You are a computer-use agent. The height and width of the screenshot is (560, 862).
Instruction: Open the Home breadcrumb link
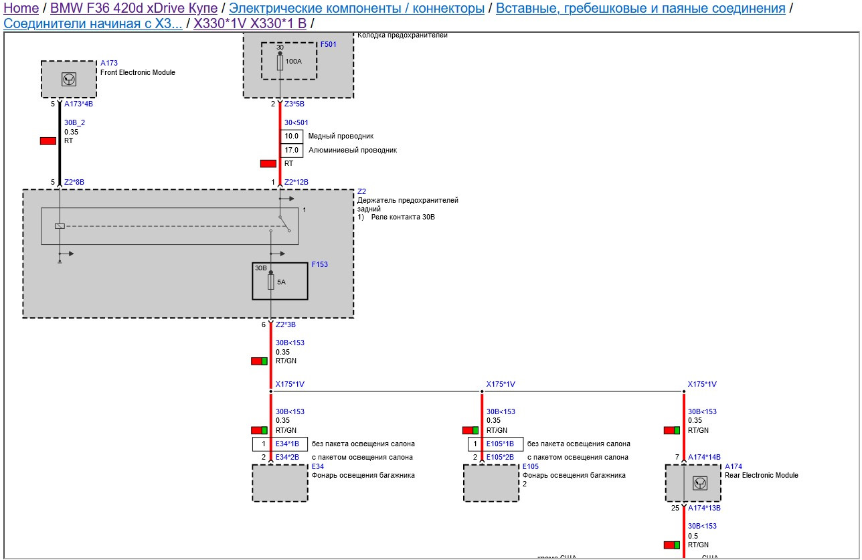pyautogui.click(x=21, y=8)
